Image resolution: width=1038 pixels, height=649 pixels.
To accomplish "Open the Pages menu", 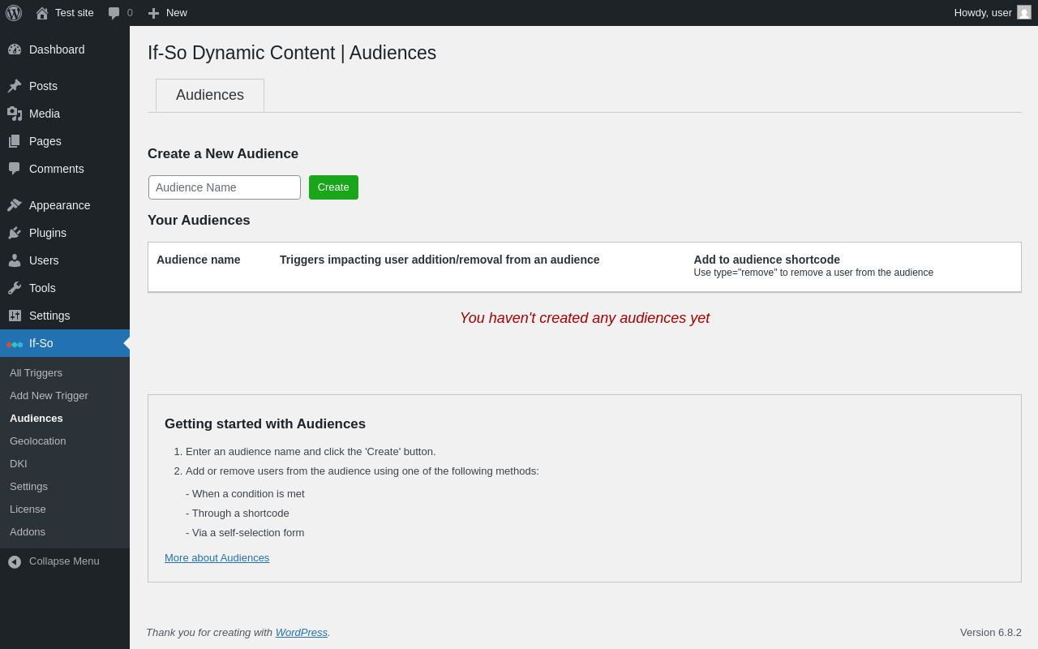I will click(65, 141).
